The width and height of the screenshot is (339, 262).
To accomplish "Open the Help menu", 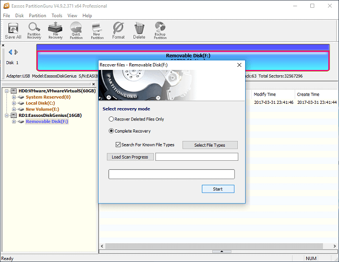I will [87, 16].
